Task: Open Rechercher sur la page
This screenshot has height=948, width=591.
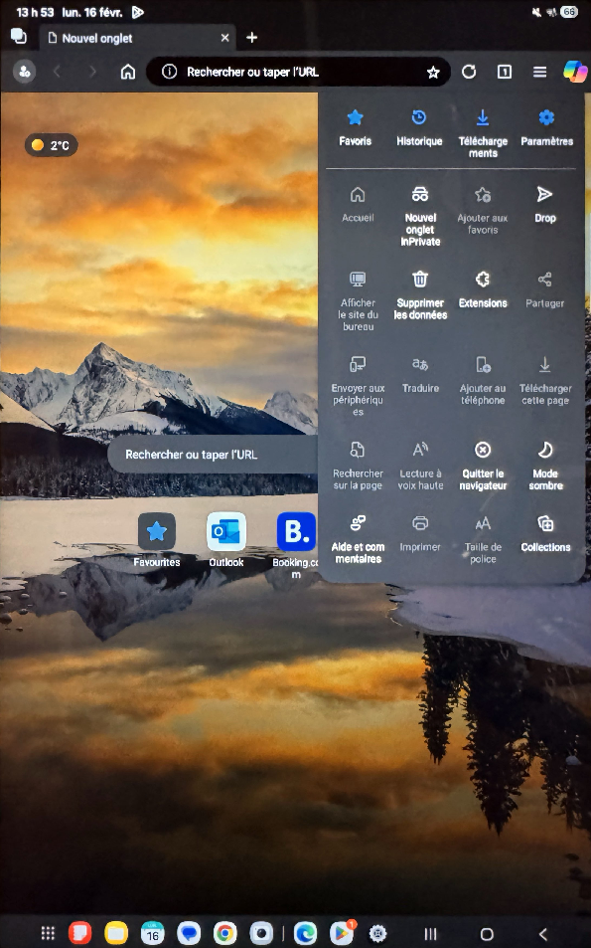Action: pos(358,466)
